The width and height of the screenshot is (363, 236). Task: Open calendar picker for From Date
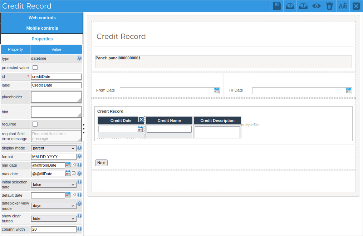[216, 90]
